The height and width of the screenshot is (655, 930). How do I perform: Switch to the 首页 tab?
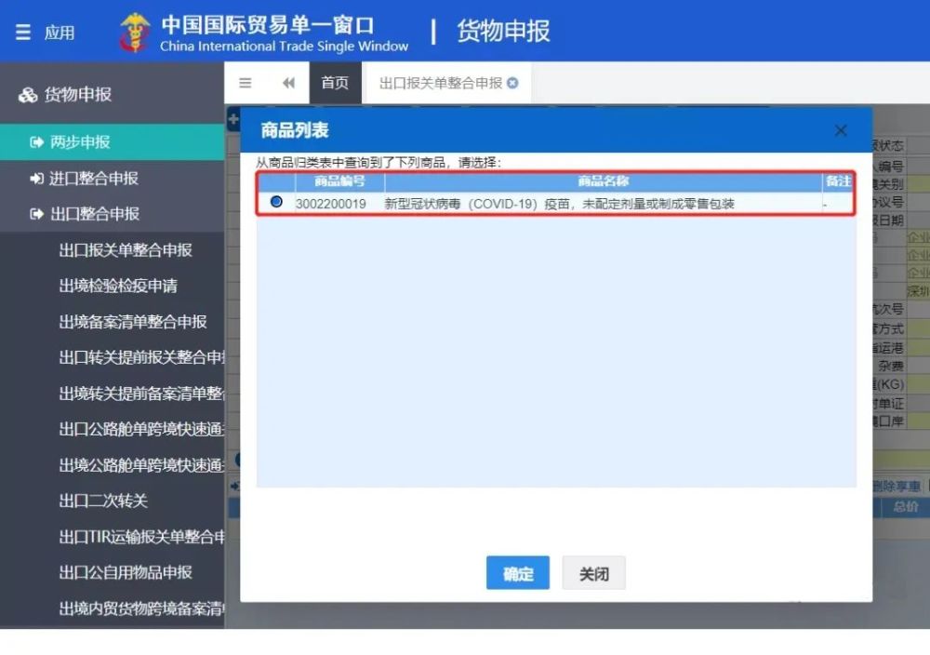(335, 83)
